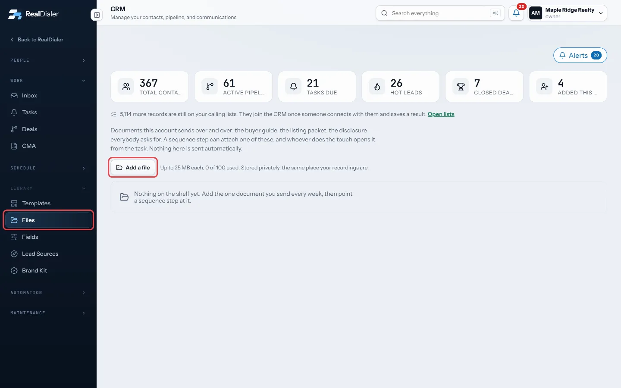Click the list icon beside the calling lists notice
Viewport: 621px width, 388px height.
click(113, 114)
